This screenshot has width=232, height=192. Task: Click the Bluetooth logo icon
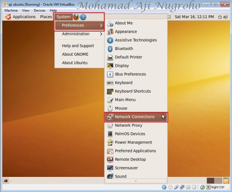coord(110,49)
